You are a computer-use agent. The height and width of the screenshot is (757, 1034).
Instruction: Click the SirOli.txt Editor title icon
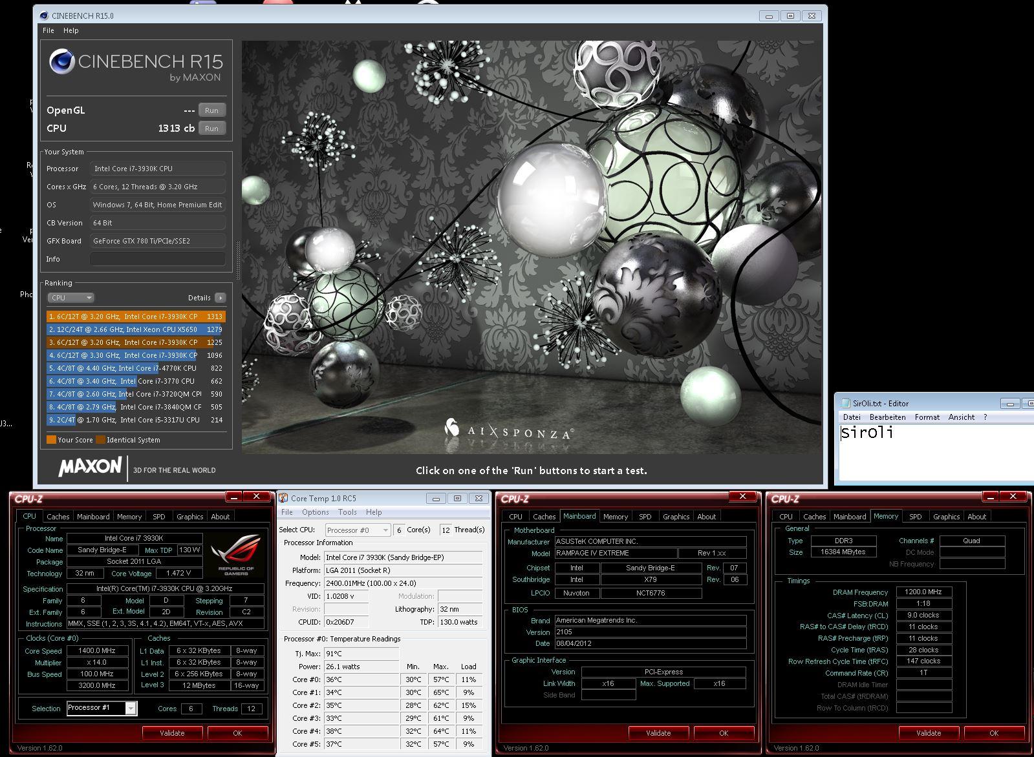tap(845, 403)
